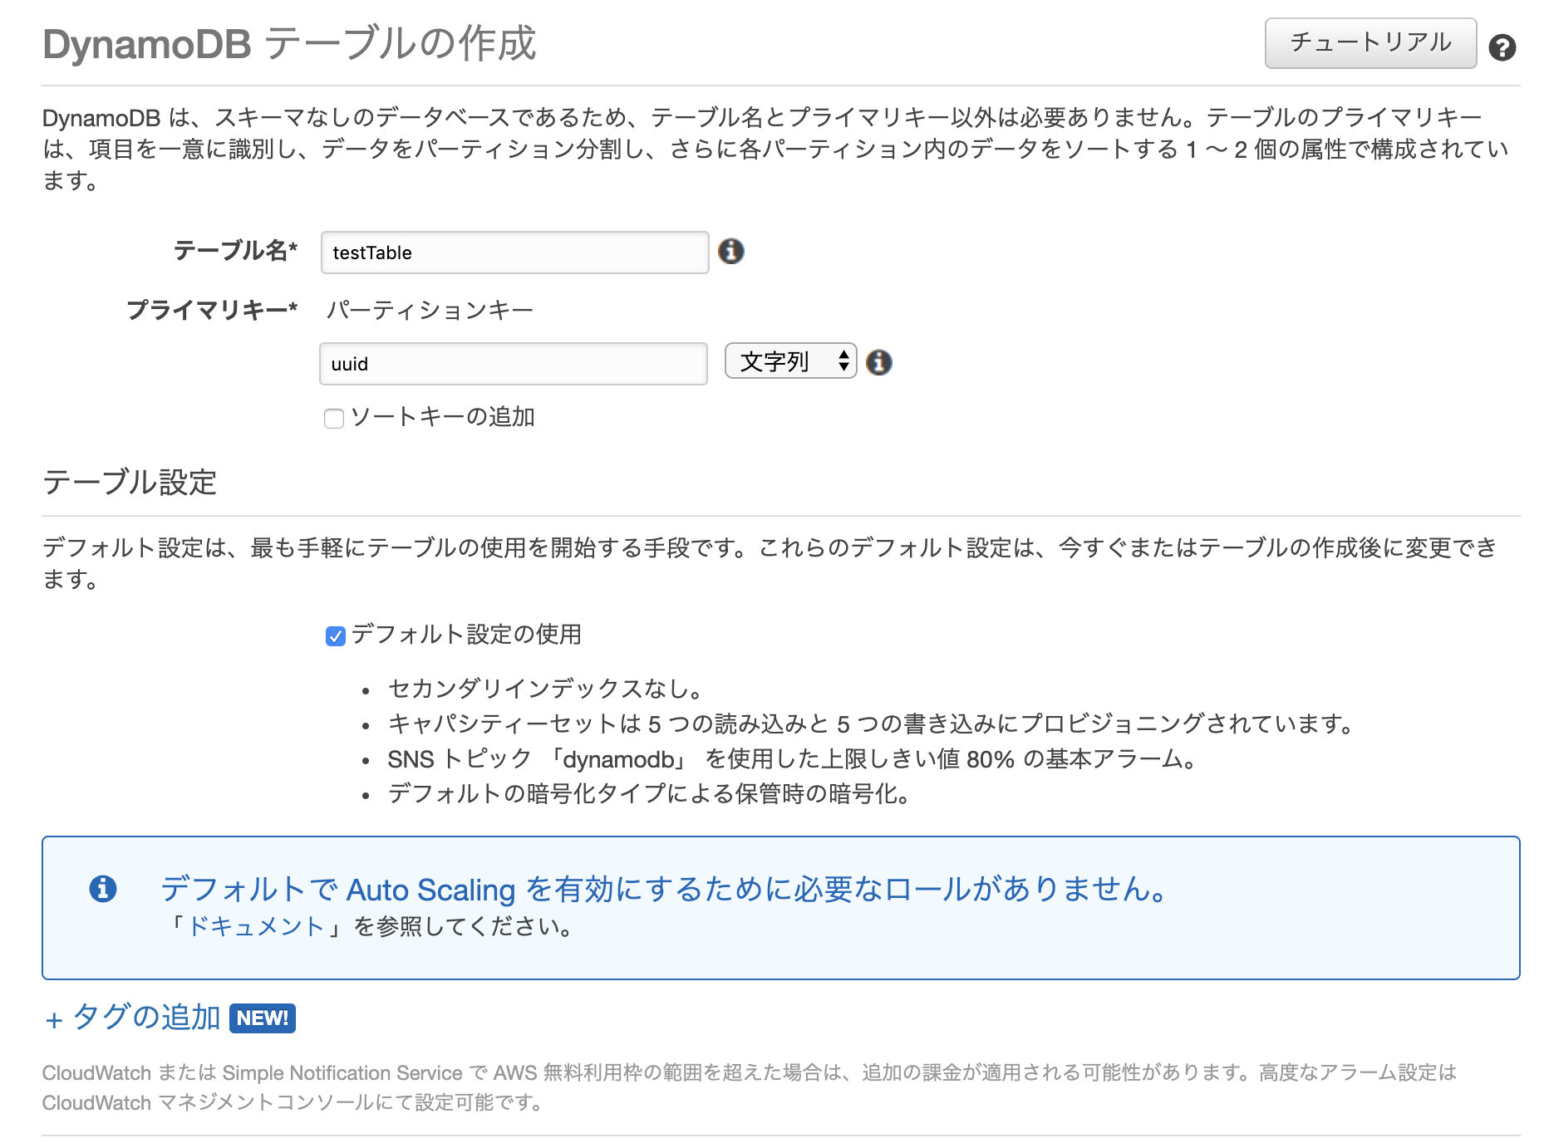Open the 文字列 key type dropdown

coord(790,361)
